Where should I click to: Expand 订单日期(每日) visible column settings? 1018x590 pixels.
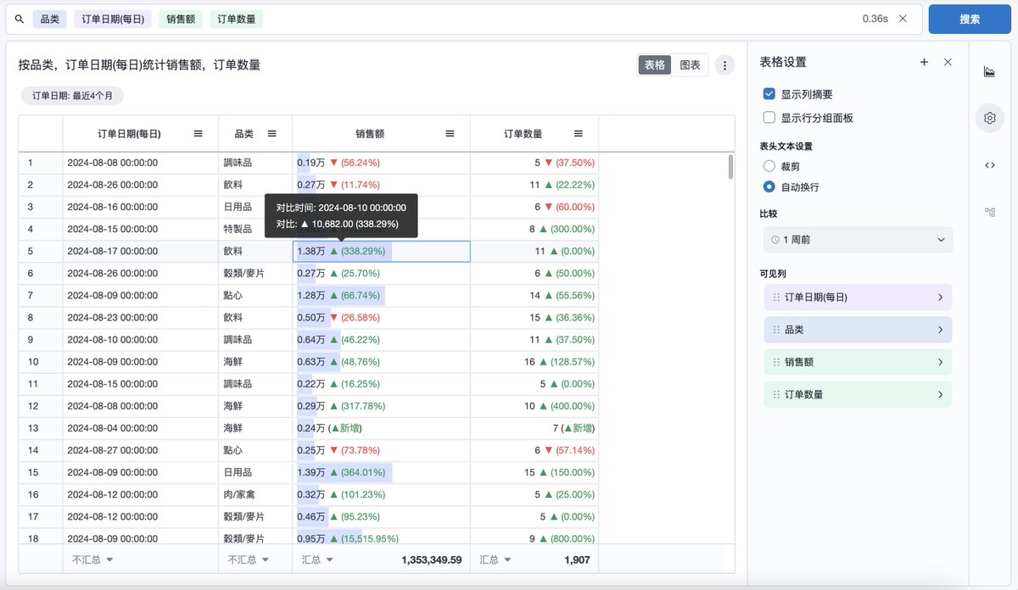(940, 298)
